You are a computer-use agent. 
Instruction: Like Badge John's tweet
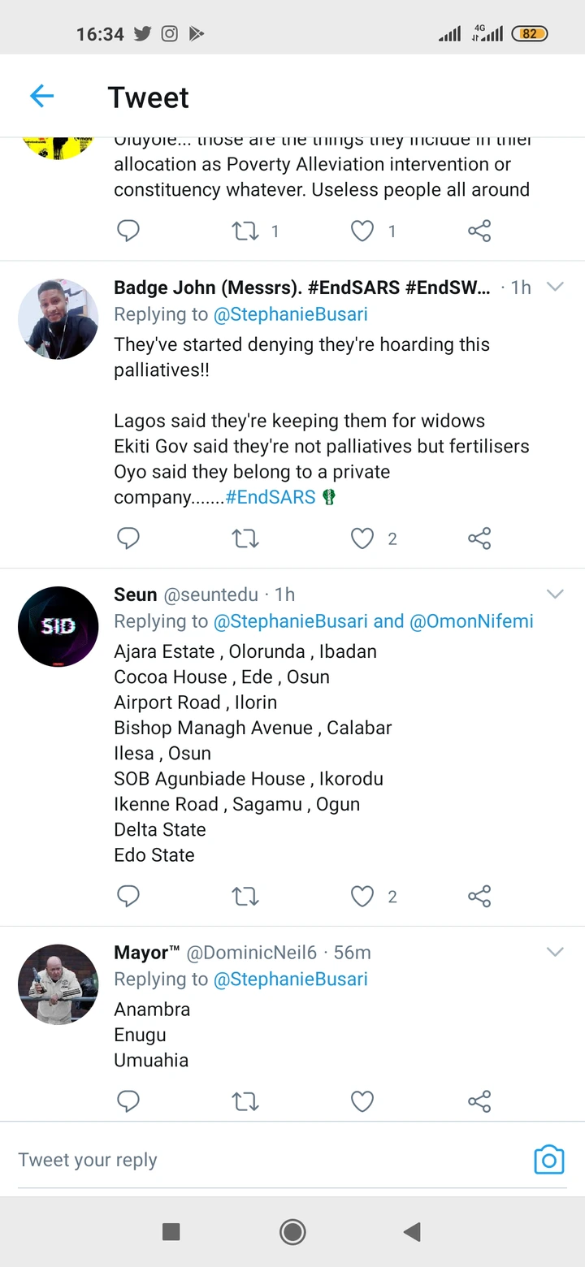(362, 538)
